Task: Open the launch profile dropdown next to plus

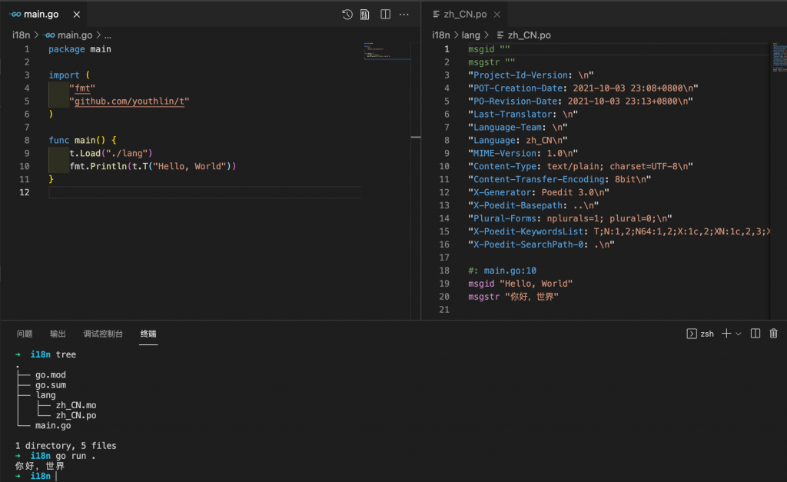Action: coord(739,334)
